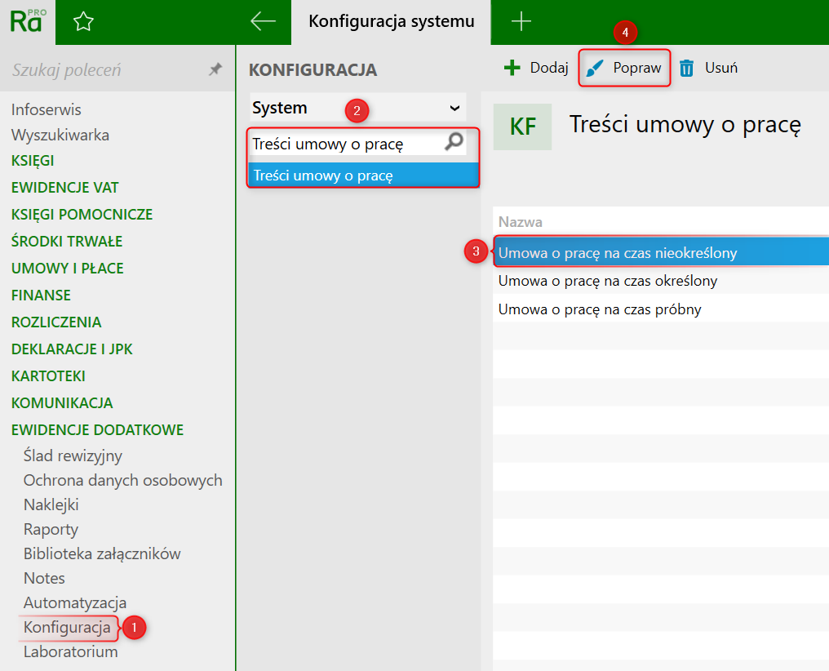Open a new tab with plus icon

(x=521, y=21)
